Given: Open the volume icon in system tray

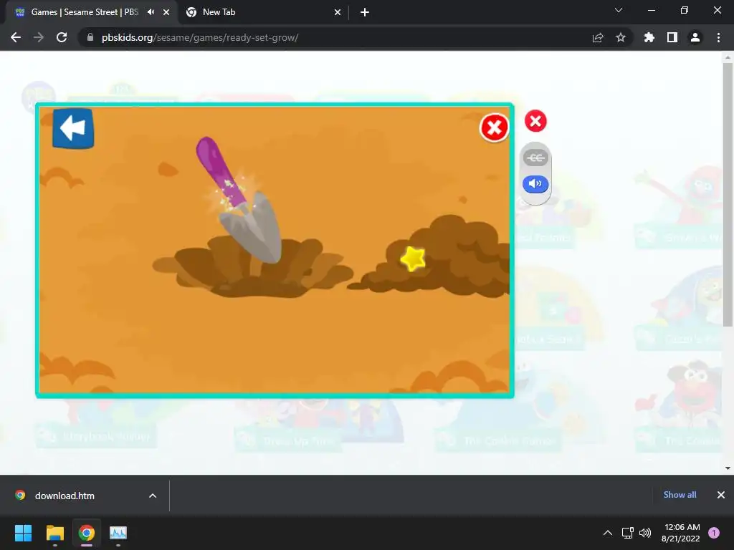Looking at the screenshot, I should pyautogui.click(x=645, y=533).
